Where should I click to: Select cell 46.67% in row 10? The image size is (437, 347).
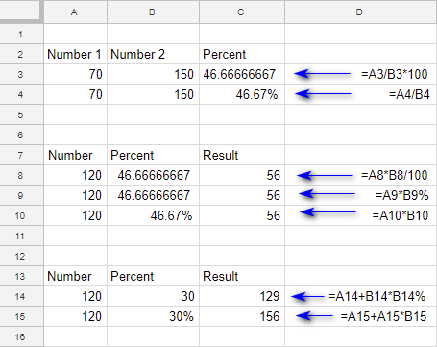tap(153, 215)
